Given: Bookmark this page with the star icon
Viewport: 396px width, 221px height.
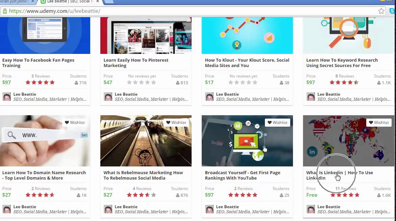Looking at the screenshot, I should point(381,11).
